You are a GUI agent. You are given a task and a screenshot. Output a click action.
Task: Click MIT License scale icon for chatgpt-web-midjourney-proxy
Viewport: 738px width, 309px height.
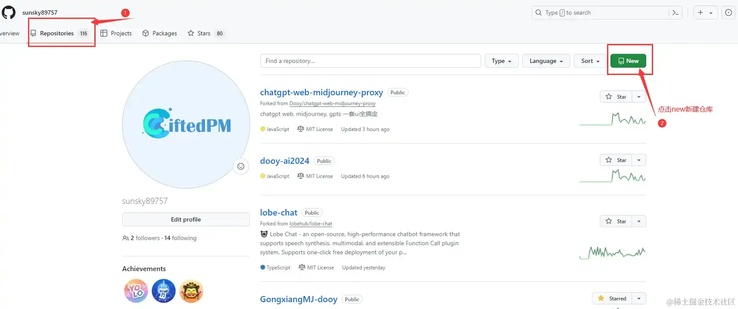coord(301,129)
